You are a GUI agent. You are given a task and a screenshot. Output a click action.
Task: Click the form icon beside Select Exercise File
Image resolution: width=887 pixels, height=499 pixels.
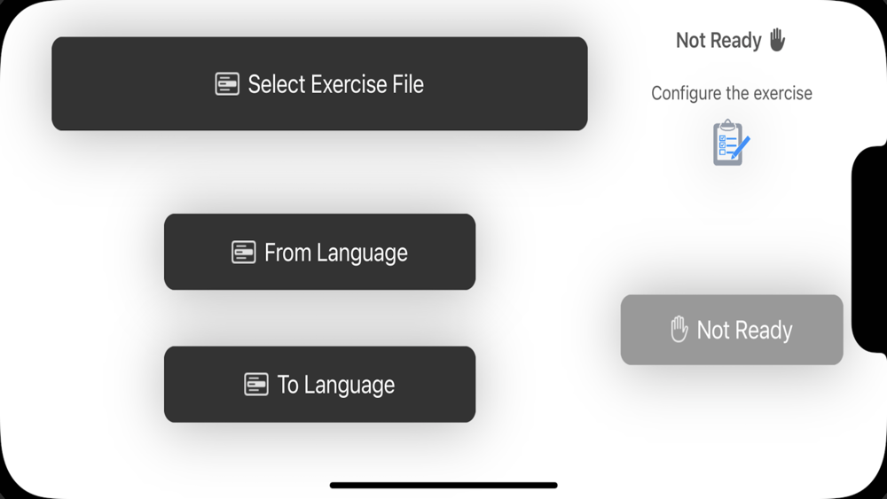227,84
